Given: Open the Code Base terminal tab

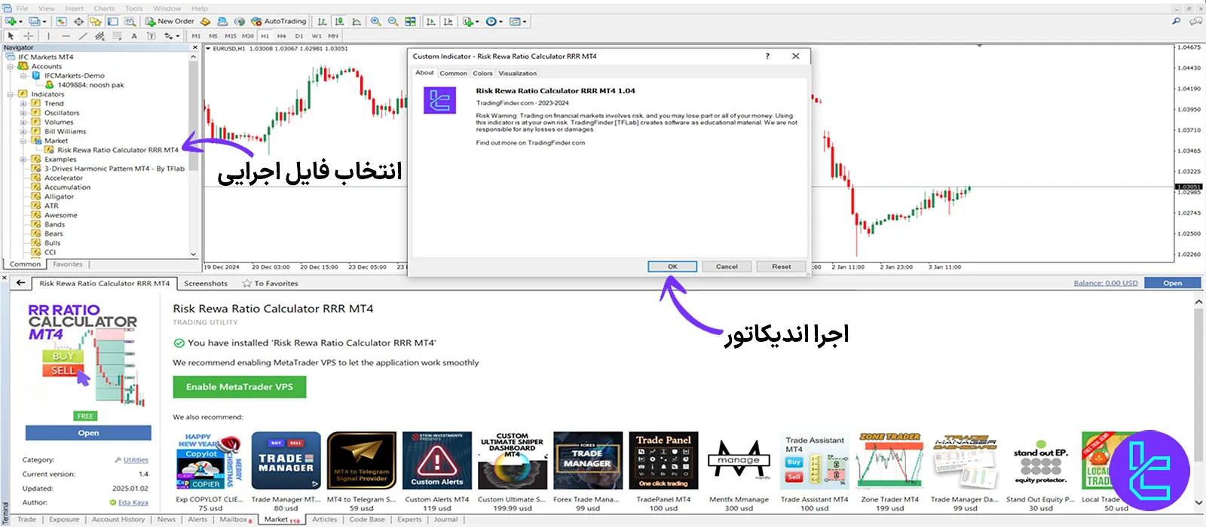Looking at the screenshot, I should coord(367,519).
